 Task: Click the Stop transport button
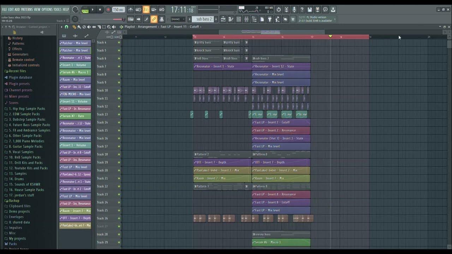click(x=100, y=10)
